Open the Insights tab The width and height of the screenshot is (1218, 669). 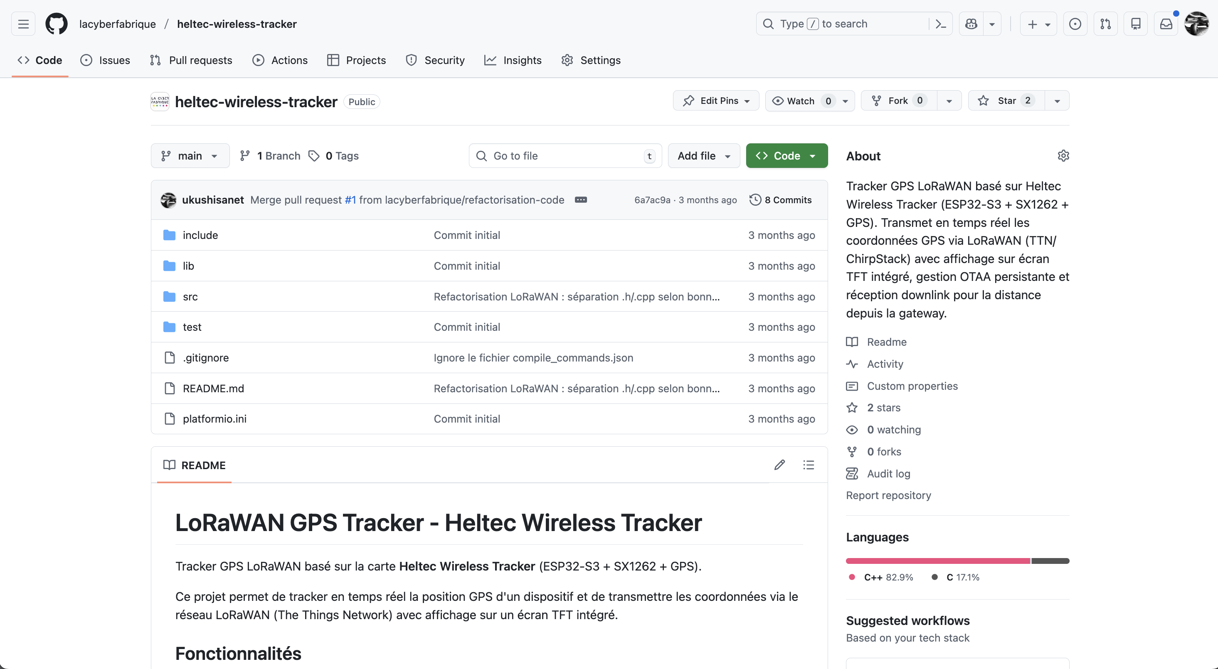pos(513,60)
